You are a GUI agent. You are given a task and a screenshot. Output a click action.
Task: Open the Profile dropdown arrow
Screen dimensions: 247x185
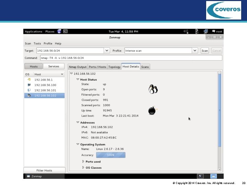195,51
